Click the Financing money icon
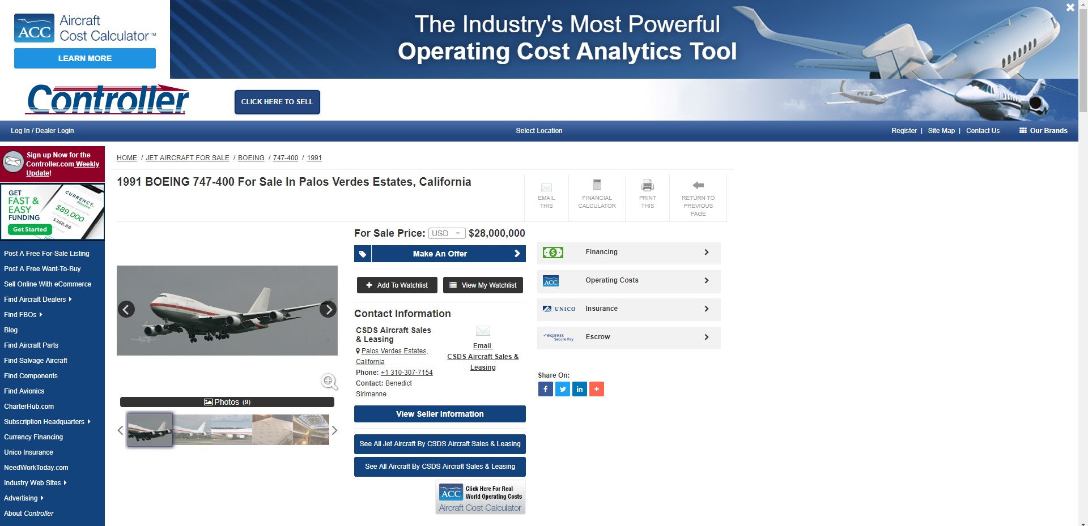The height and width of the screenshot is (526, 1088). coord(553,253)
